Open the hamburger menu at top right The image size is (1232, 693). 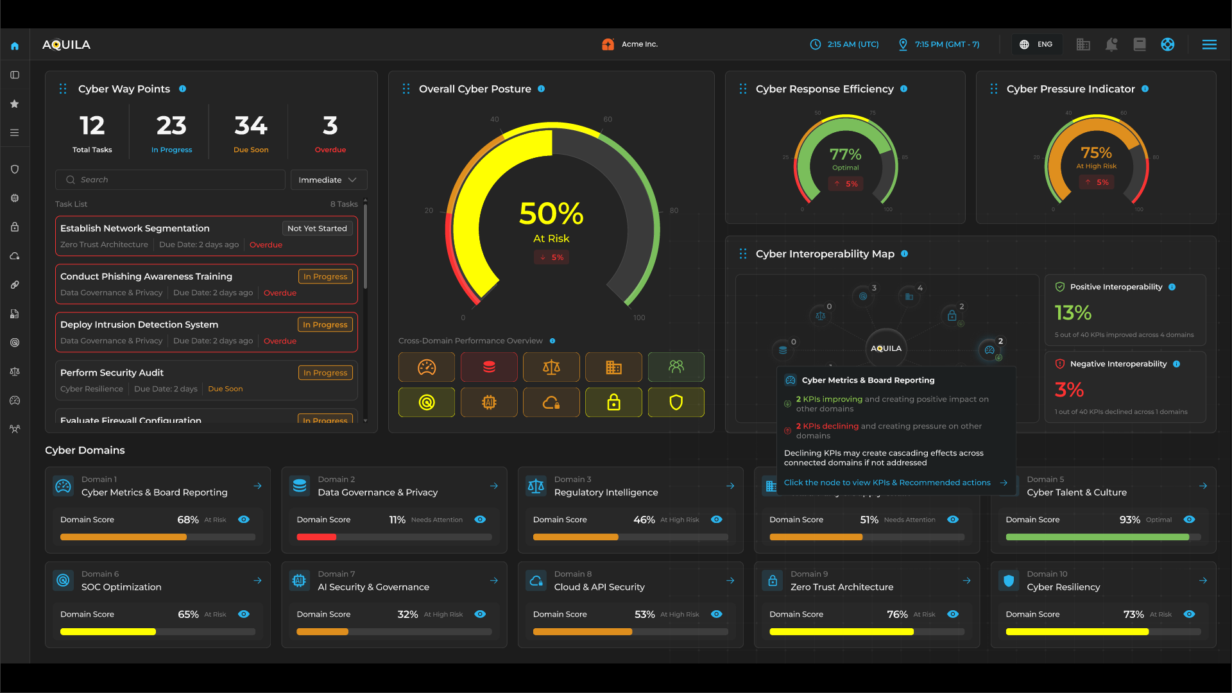(1210, 44)
